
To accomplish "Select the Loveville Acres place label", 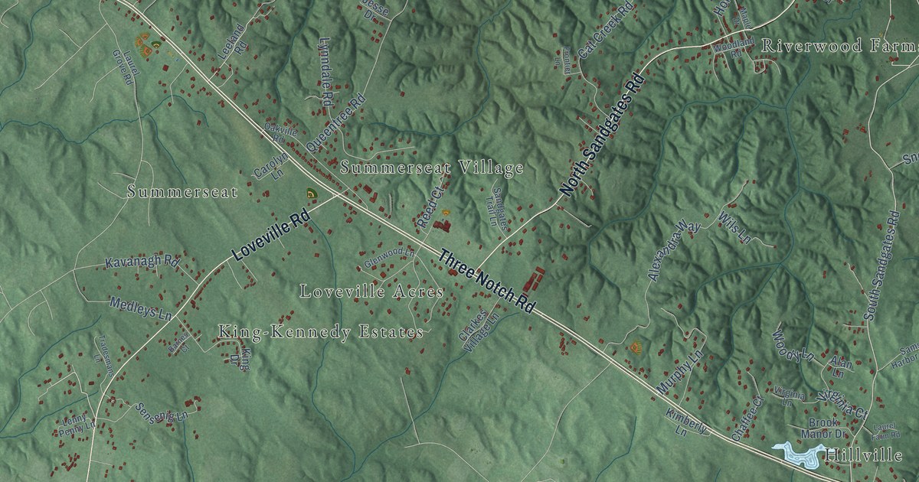I will point(371,291).
